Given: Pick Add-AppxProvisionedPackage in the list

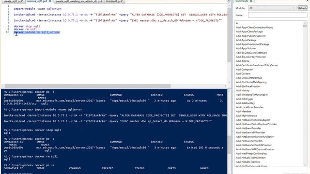Looking at the screenshot, I should click(x=252, y=44).
